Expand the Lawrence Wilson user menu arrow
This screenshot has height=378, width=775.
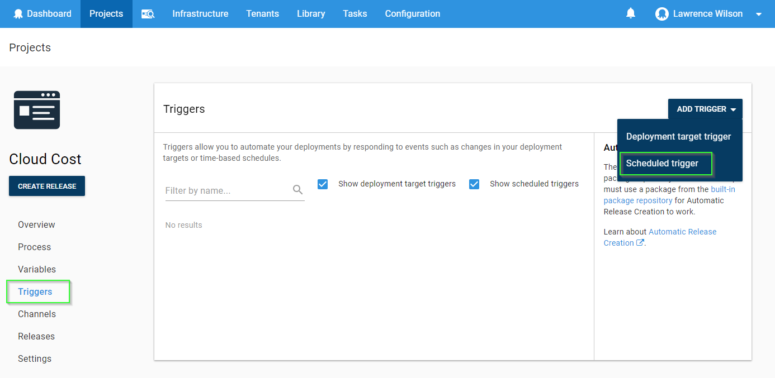pyautogui.click(x=759, y=15)
